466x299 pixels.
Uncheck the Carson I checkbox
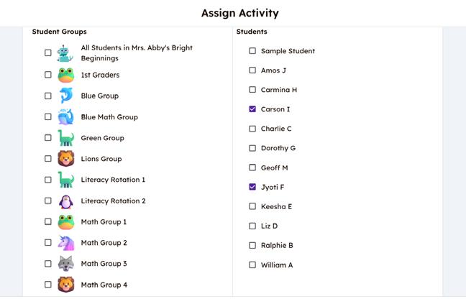tap(252, 109)
